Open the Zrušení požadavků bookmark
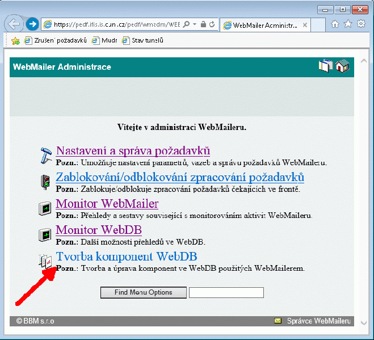 (56, 40)
